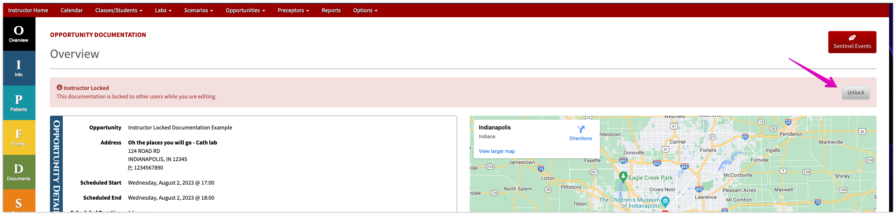Click the Jamestown label on the map
Image resolution: width=896 pixels, height=215 pixels.
point(521,162)
